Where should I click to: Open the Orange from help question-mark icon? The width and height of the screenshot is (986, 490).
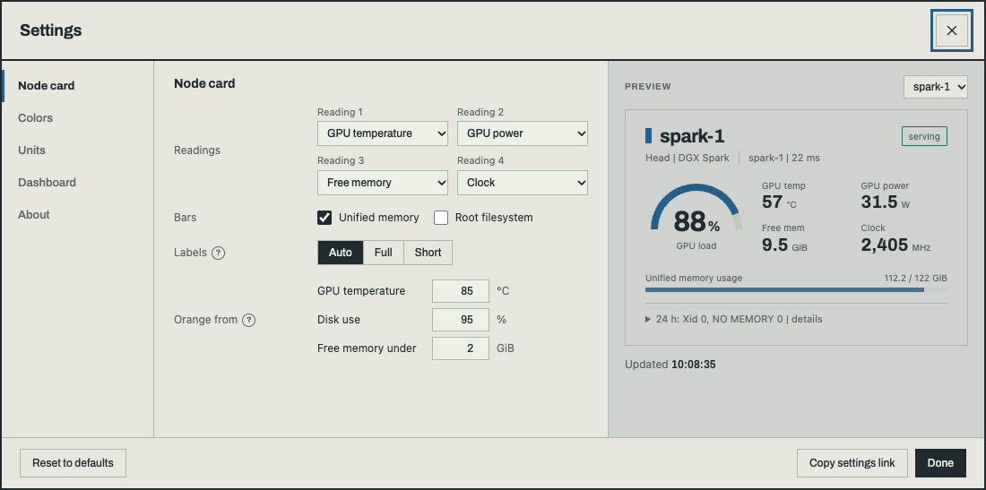tap(249, 320)
